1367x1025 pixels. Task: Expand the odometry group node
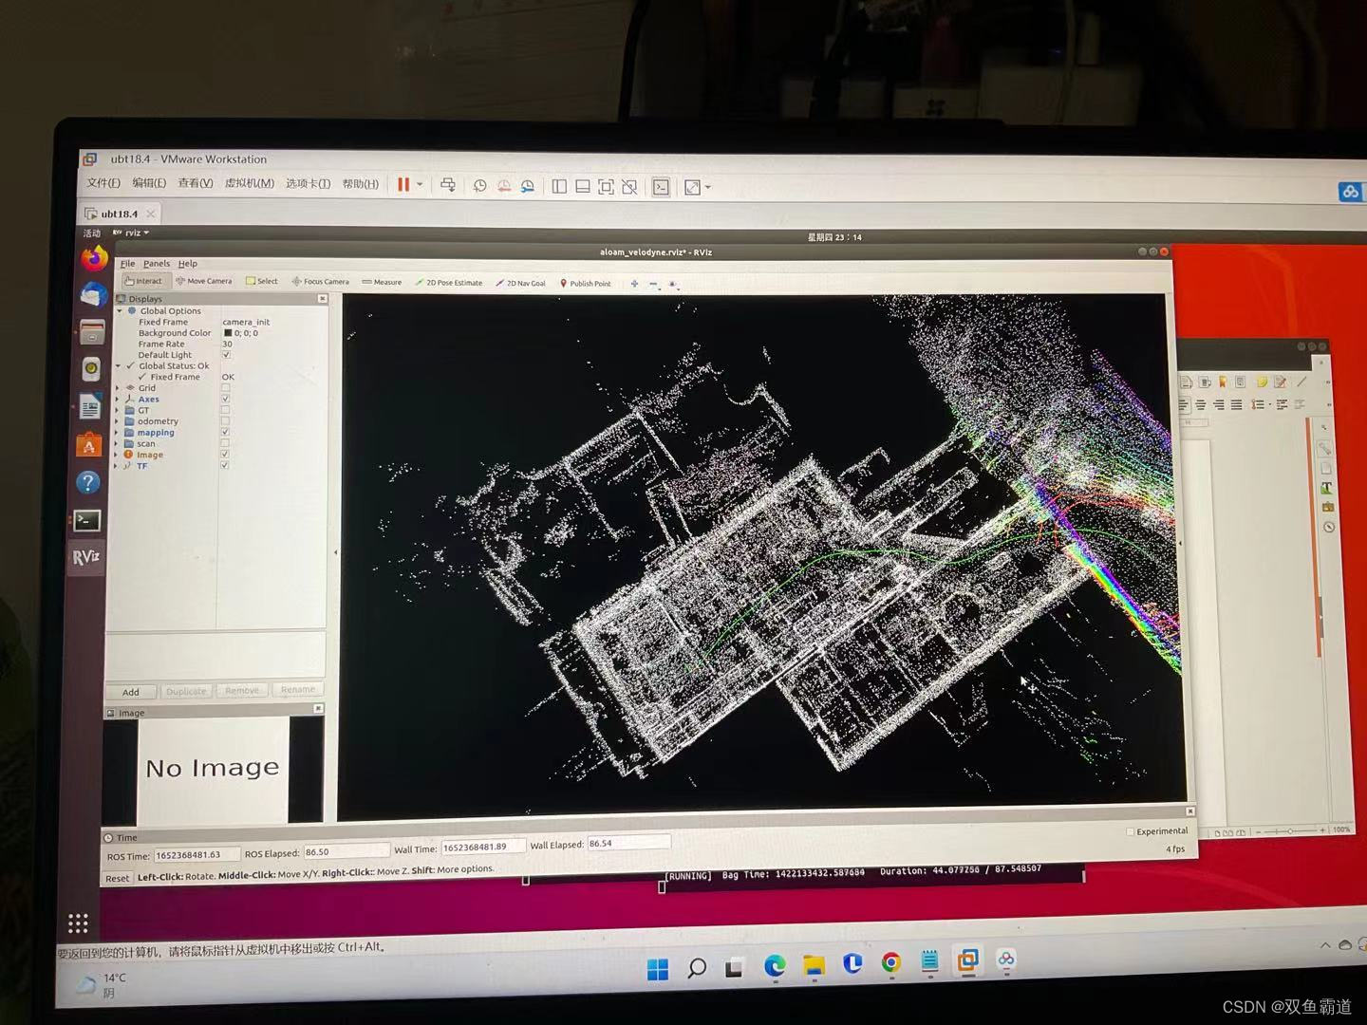[118, 421]
